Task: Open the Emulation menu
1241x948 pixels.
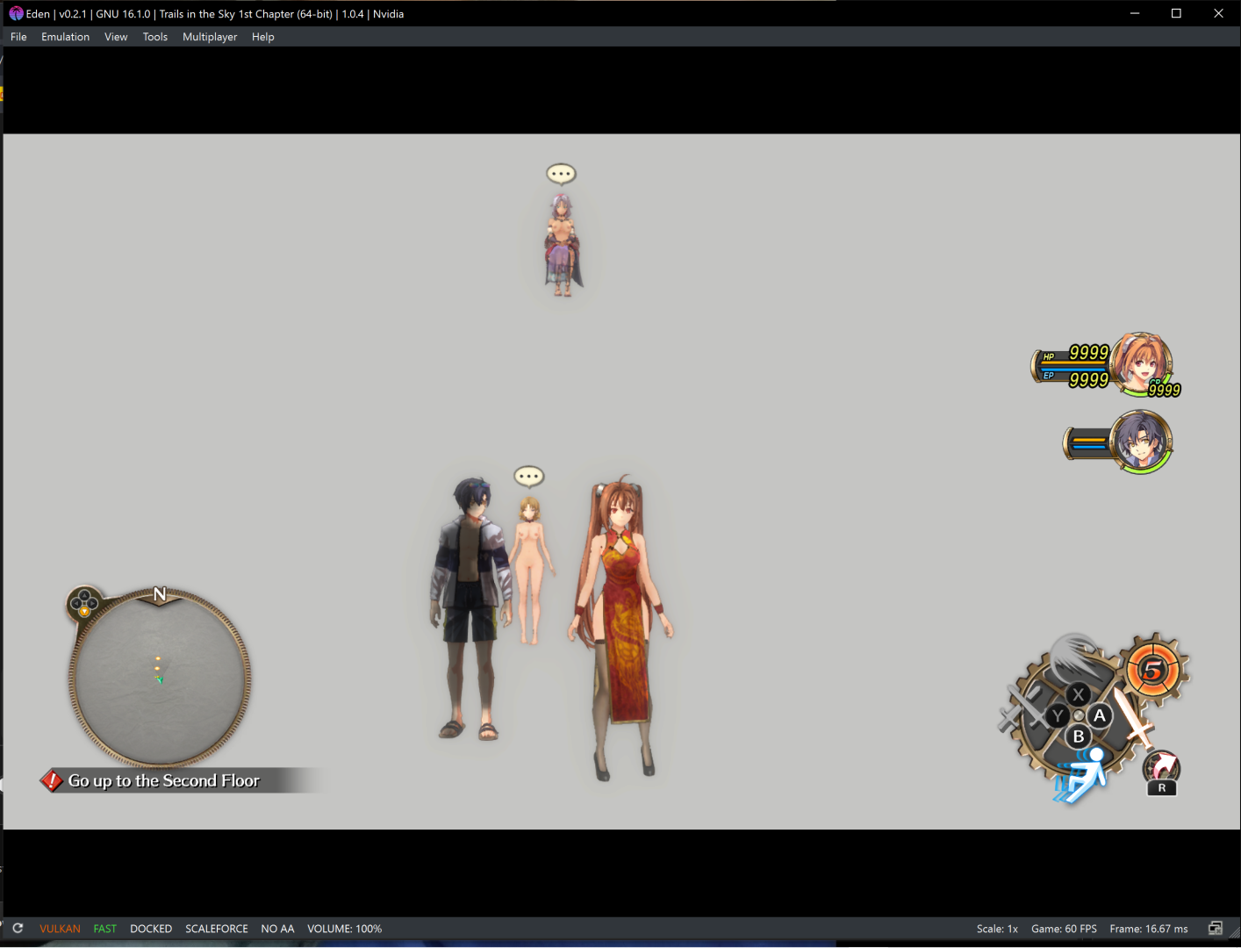Action: (x=65, y=37)
